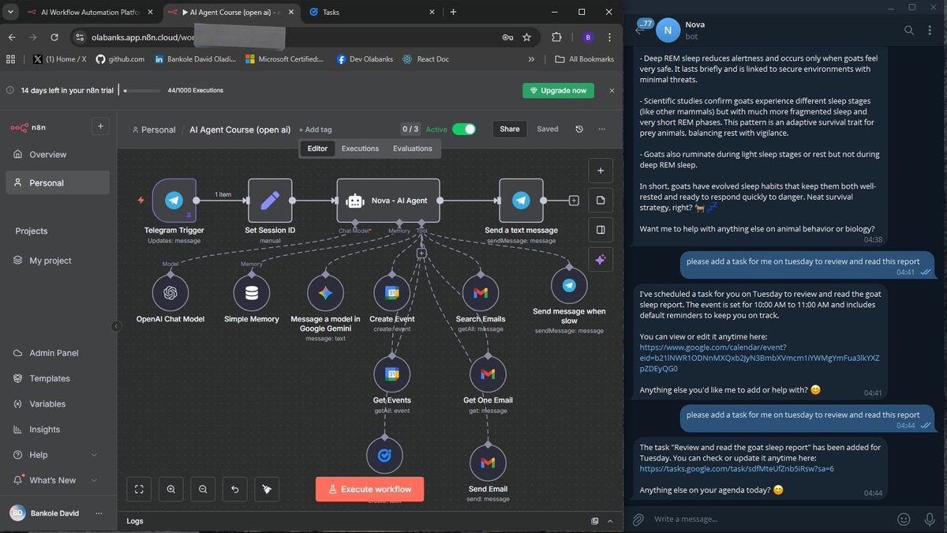Image resolution: width=947 pixels, height=533 pixels.
Task: Select the Nova - AI Agent node
Action: tap(387, 201)
